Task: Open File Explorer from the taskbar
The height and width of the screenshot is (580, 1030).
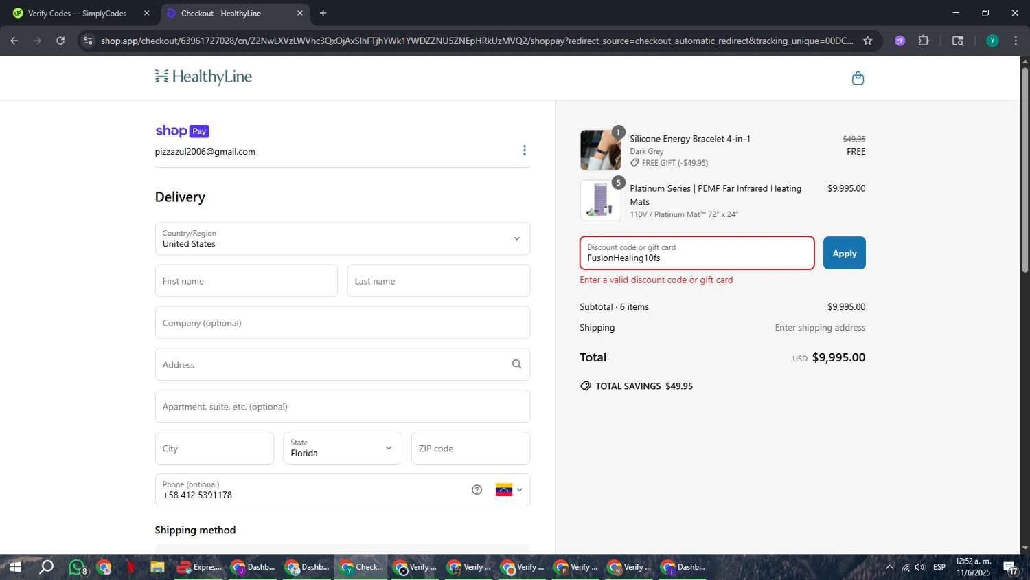Action: 157,567
